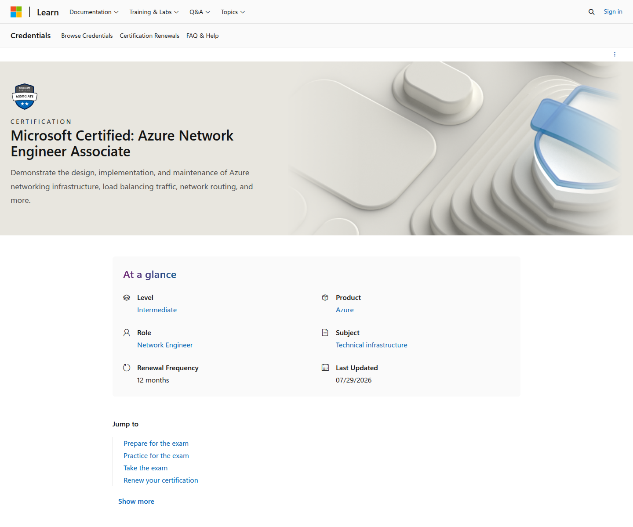Click the Role person icon
This screenshot has height=527, width=633.
tap(127, 333)
